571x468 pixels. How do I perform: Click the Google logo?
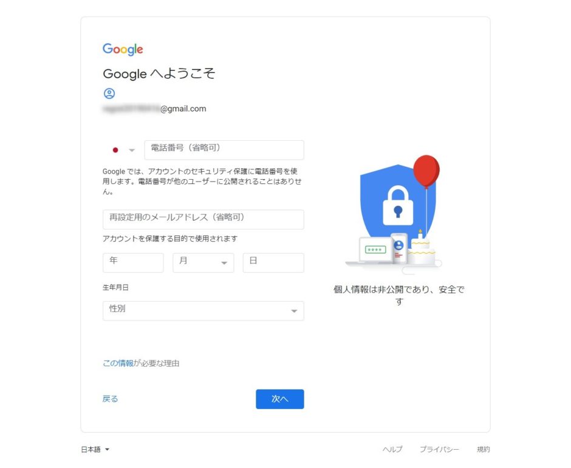click(x=123, y=49)
